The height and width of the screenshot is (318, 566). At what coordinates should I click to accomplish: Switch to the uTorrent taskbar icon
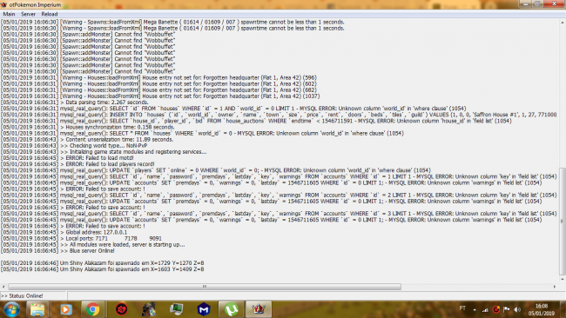coord(232,309)
